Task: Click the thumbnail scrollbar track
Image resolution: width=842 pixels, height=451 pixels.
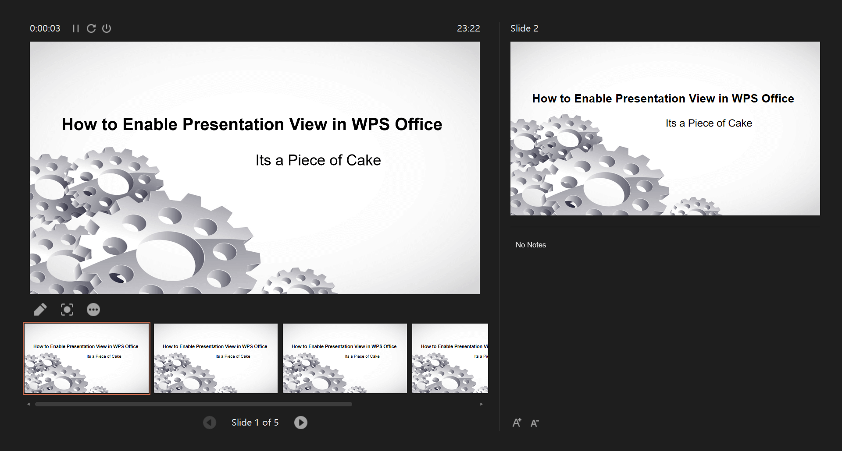Action: [193, 404]
